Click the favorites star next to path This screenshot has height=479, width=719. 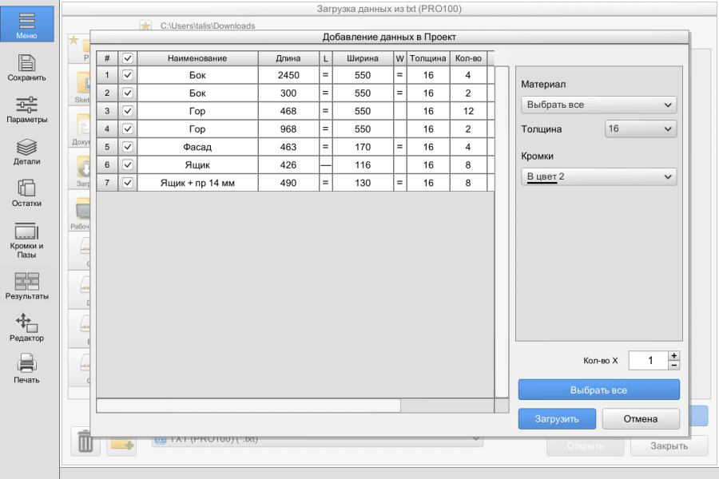[x=145, y=26]
